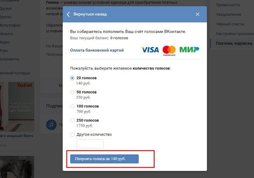Open Музыка in the left sidebar

6,34
